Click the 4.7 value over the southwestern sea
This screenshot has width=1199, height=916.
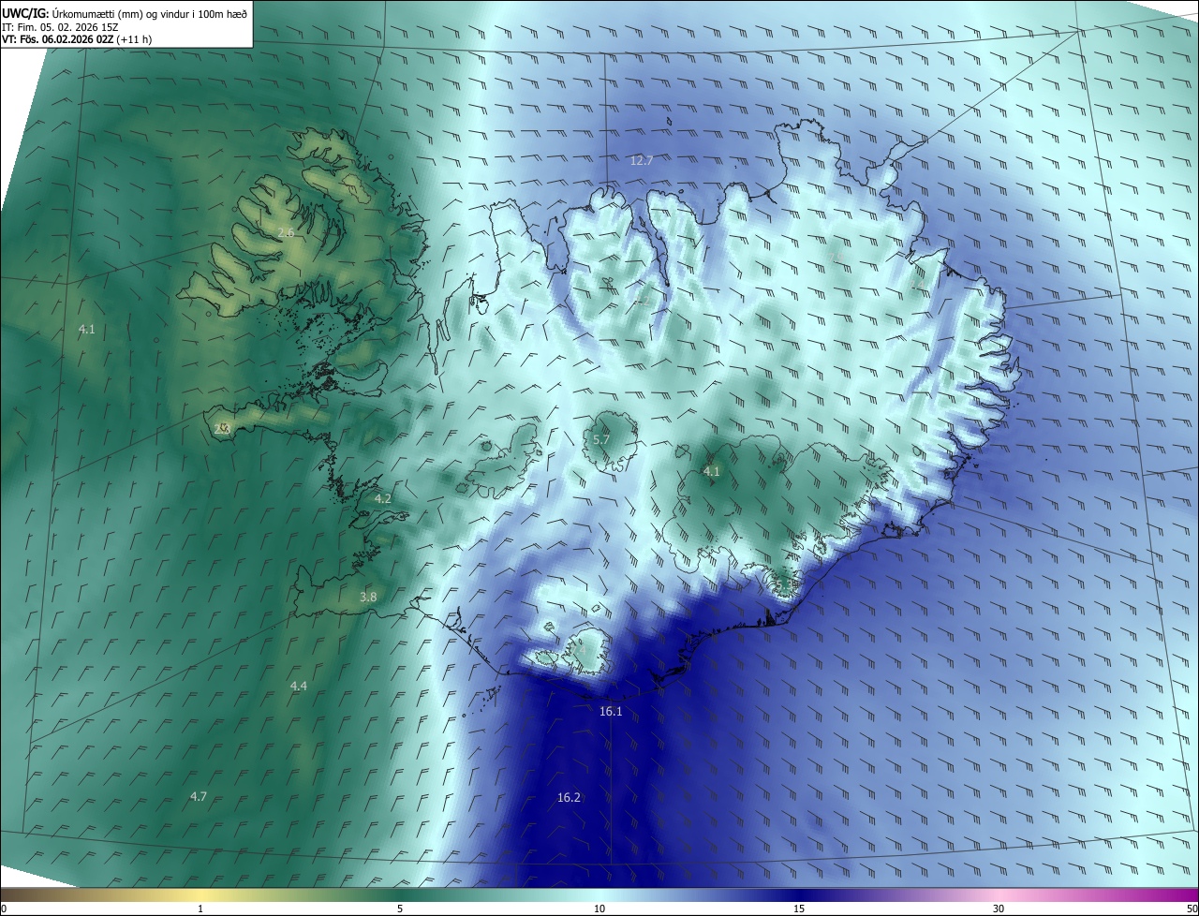198,796
